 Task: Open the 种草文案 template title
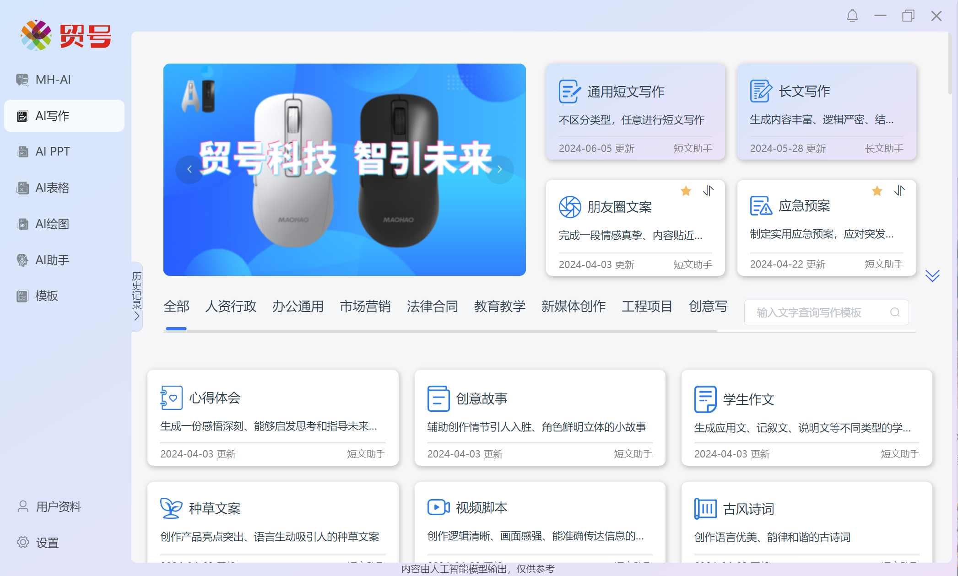click(215, 508)
